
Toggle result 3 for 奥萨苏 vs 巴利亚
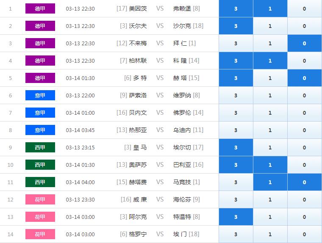tap(236, 165)
